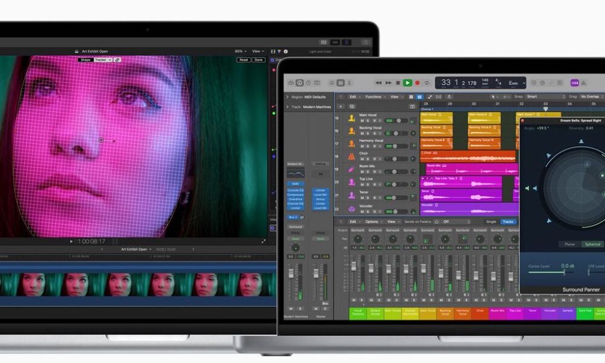Click the green Play button in Logic

click(407, 83)
